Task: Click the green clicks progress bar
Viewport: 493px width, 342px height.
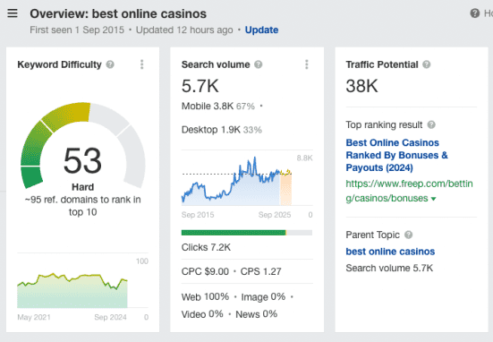Action: click(234, 233)
